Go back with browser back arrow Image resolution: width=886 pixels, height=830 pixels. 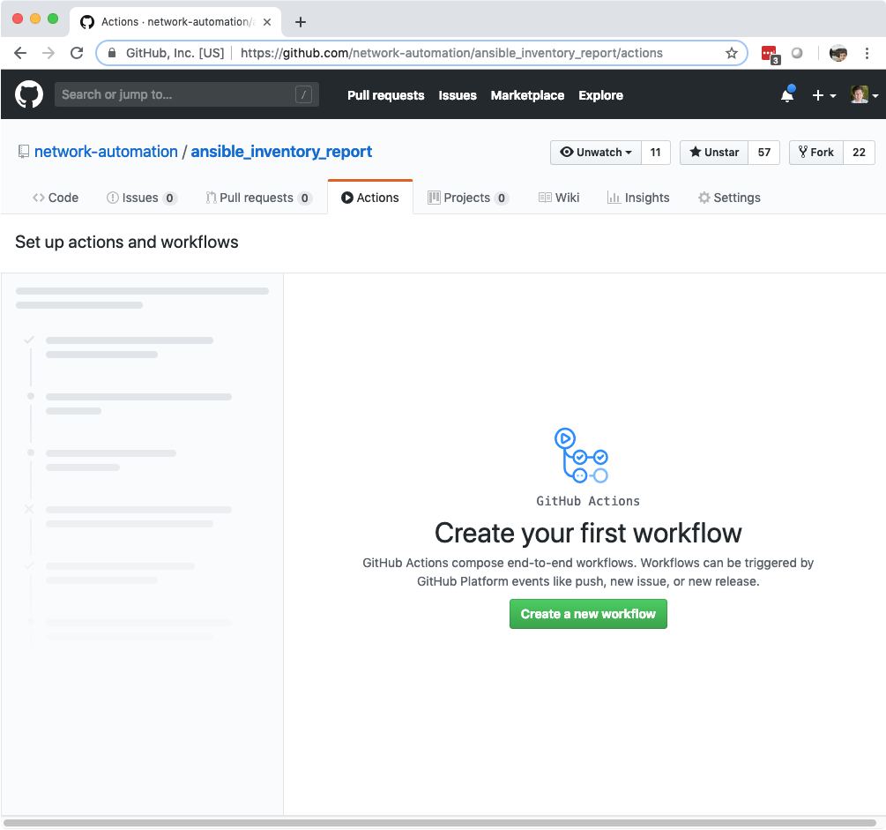coord(20,53)
